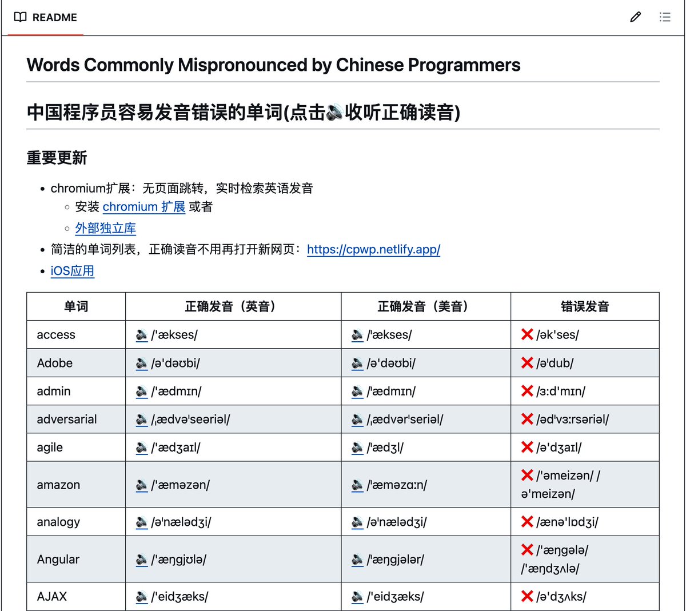Play American pronunciation speaker for admin
This screenshot has width=686, height=611.
point(357,392)
